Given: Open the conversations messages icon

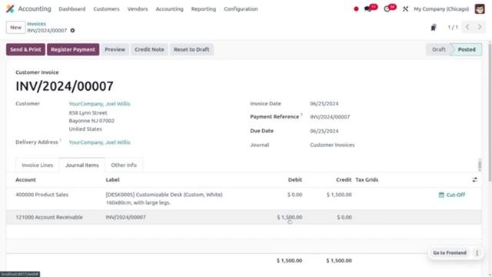Looking at the screenshot, I should (x=367, y=8).
